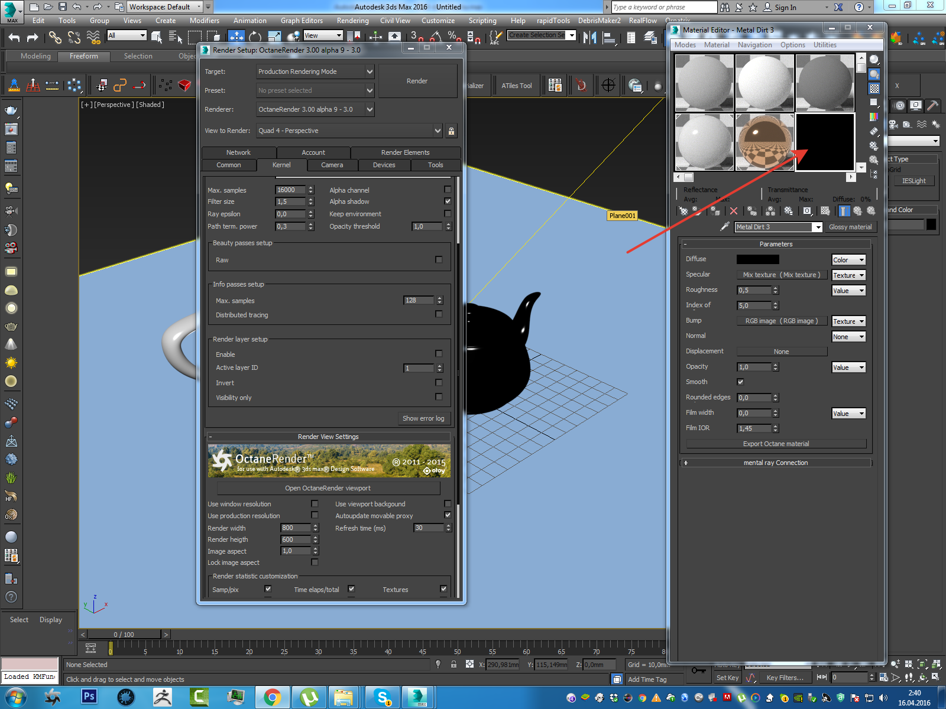
Task: Click Export Octane material button
Action: pos(776,444)
